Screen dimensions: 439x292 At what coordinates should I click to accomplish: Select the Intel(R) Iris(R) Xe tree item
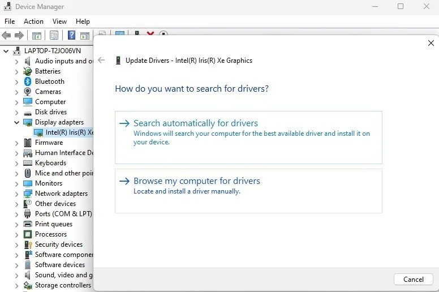click(x=63, y=132)
